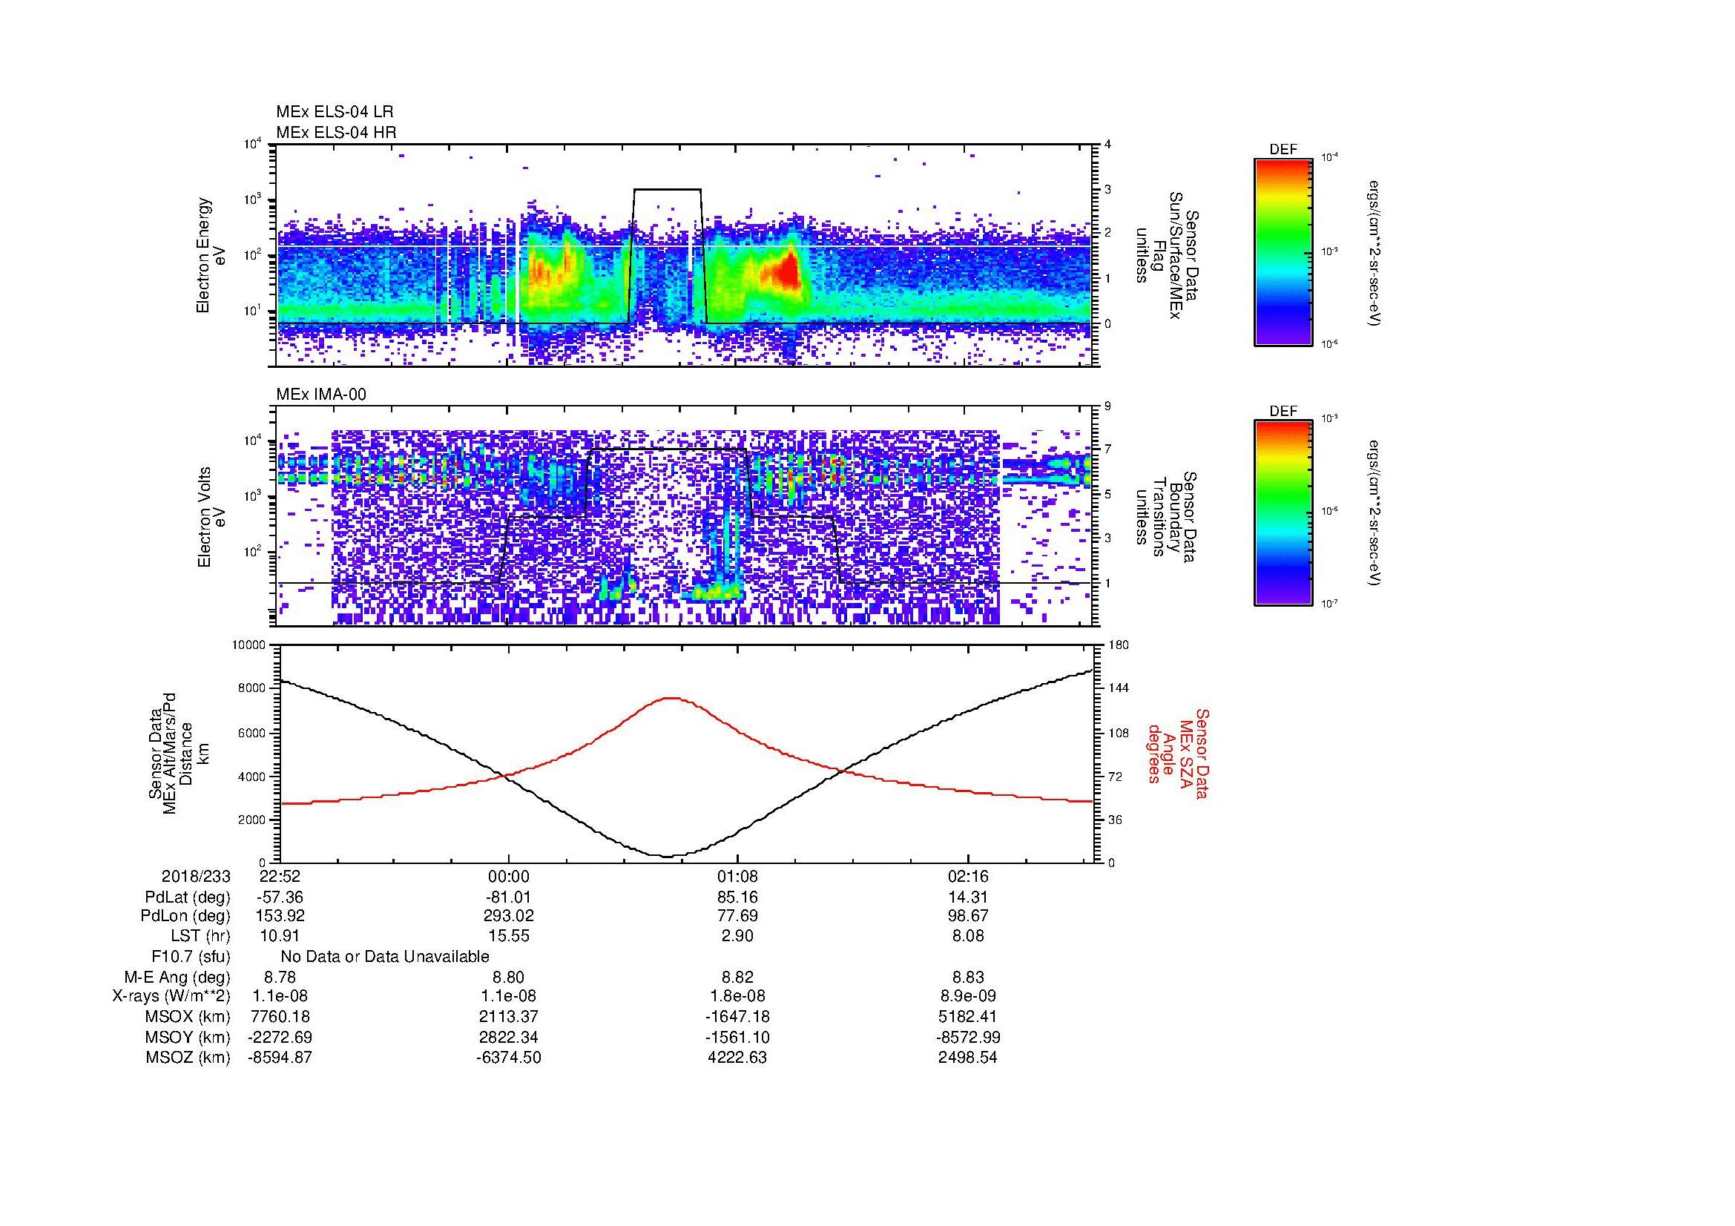Click the 'MEx IMA-00' panel title
The height and width of the screenshot is (1226, 1735).
[x=321, y=395]
